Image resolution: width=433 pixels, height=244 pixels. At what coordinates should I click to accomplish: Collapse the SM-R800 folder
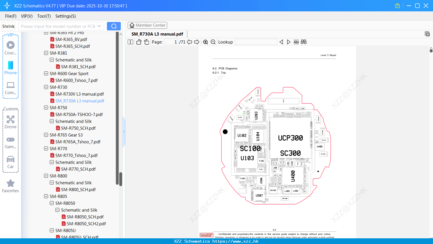[x=46, y=176]
